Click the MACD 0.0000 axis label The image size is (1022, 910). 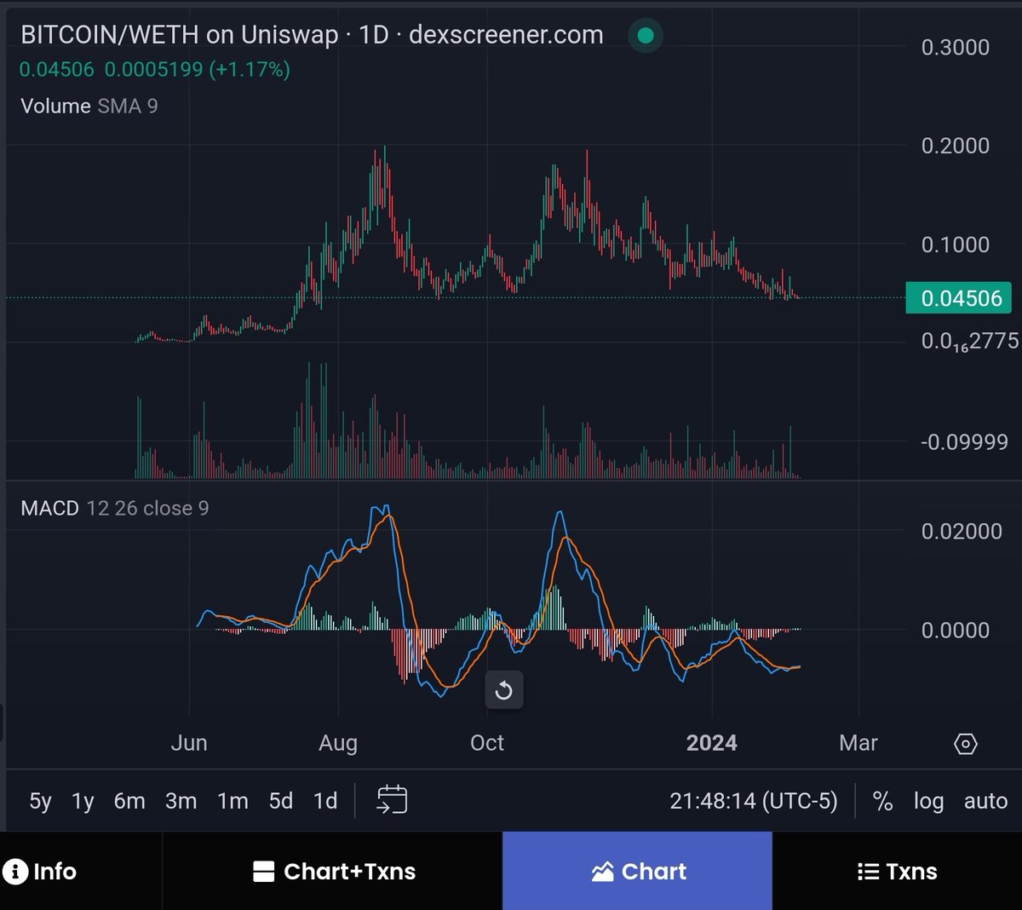point(956,631)
